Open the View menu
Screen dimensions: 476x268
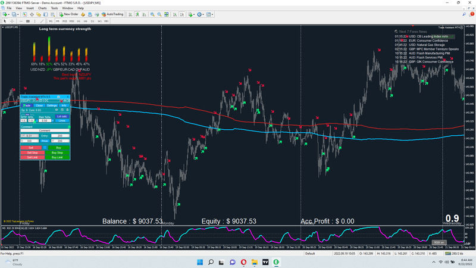click(19, 8)
